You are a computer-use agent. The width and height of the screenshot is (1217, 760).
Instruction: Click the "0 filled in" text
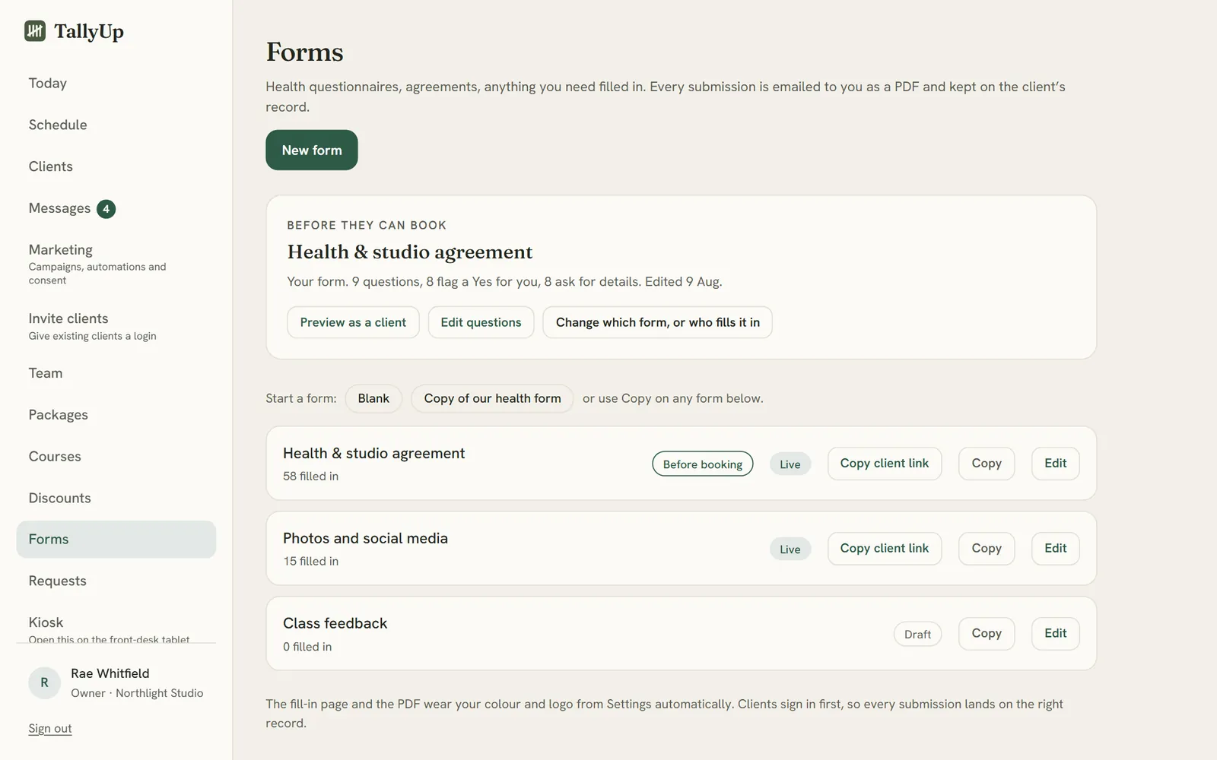click(307, 647)
